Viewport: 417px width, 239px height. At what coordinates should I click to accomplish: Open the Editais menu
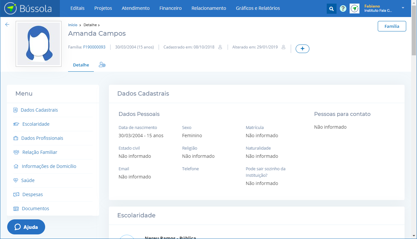[78, 8]
